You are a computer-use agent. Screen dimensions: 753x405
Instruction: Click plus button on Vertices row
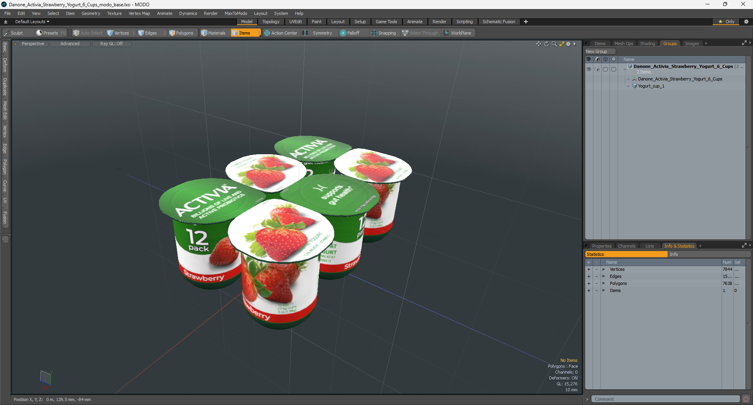[589, 269]
